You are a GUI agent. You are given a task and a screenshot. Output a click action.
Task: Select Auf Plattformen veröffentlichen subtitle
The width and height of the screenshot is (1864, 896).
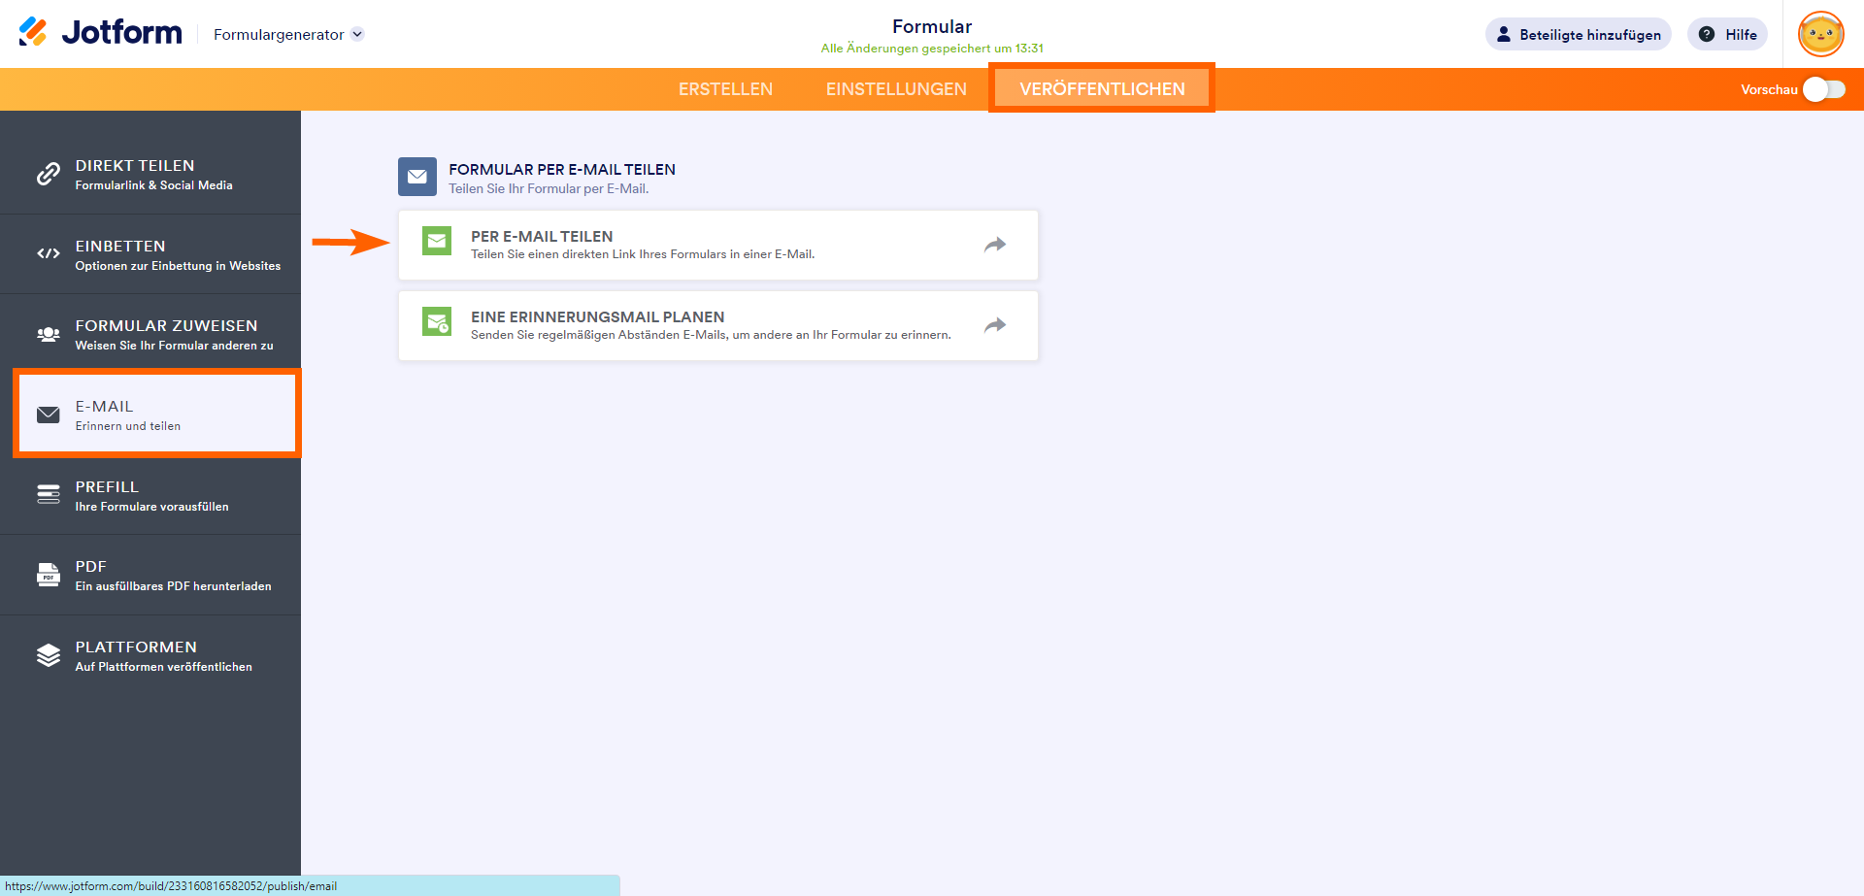coord(164,667)
